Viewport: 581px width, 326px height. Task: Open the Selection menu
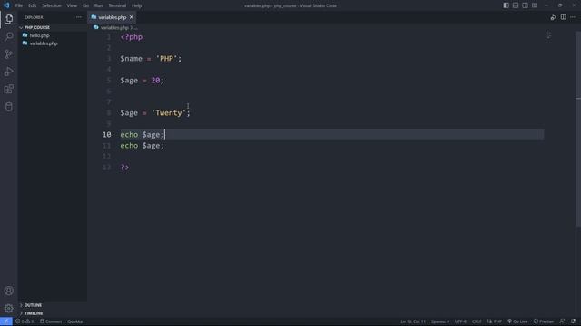[52, 5]
